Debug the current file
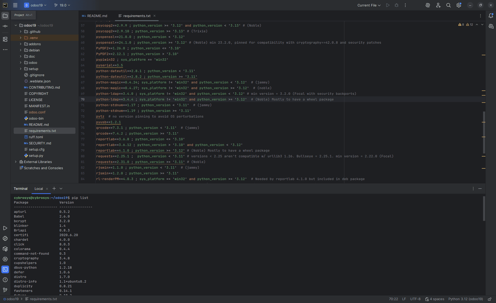This screenshot has width=496, height=303. click(397, 5)
